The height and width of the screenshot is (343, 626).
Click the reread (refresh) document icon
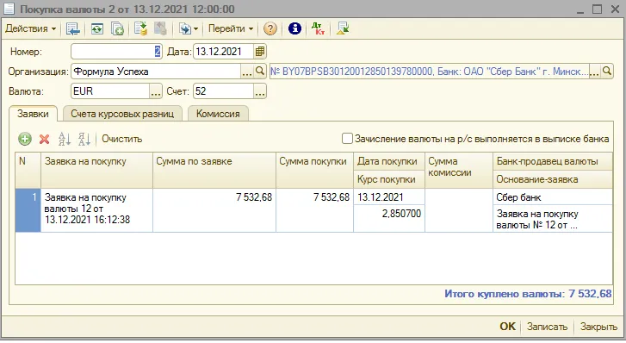(96, 28)
